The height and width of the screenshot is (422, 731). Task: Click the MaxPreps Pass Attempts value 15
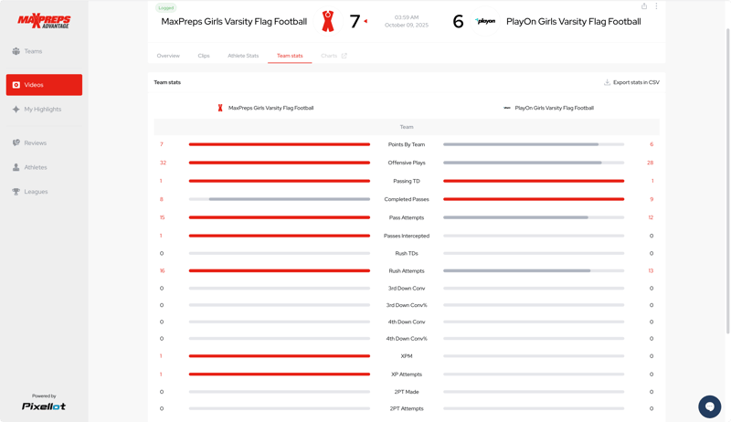[x=162, y=217]
